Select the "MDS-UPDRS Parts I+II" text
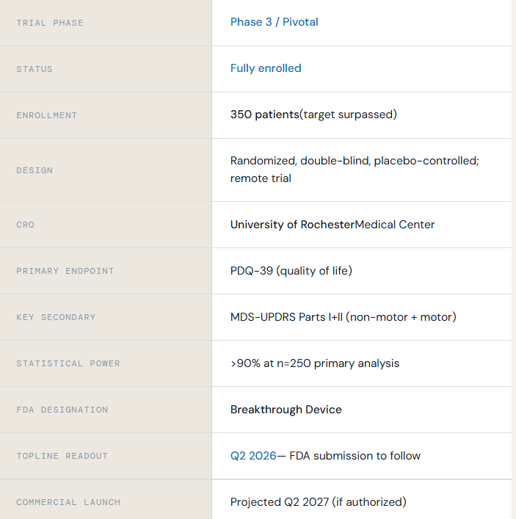 pyautogui.click(x=286, y=317)
